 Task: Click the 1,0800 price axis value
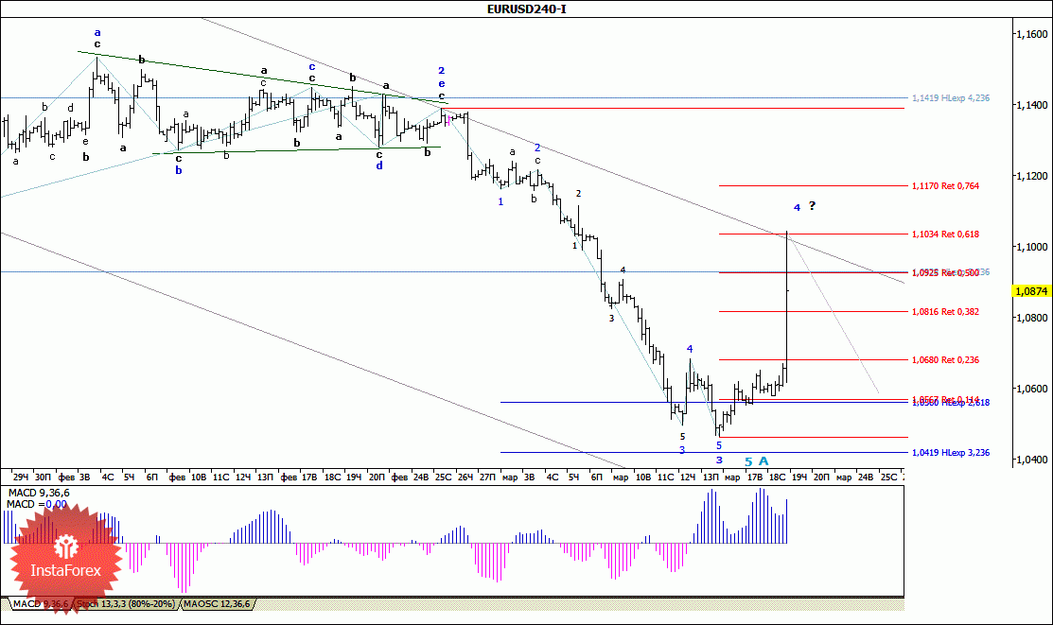(1032, 319)
